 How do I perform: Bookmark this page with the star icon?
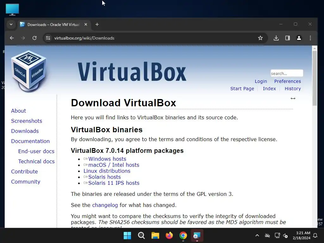tap(260, 38)
